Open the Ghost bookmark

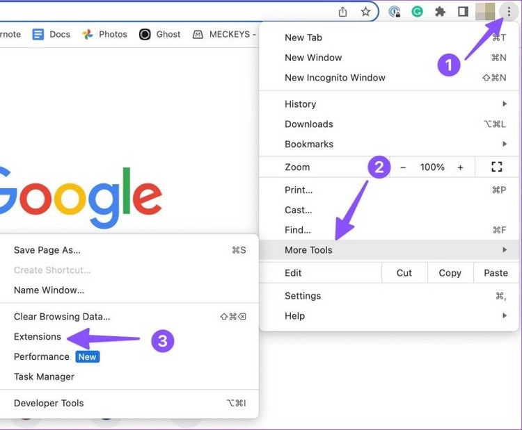(x=160, y=34)
